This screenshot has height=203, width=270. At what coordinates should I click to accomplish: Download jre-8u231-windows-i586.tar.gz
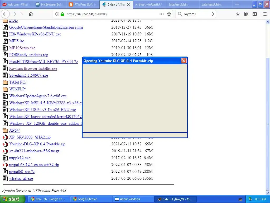coord(34,151)
